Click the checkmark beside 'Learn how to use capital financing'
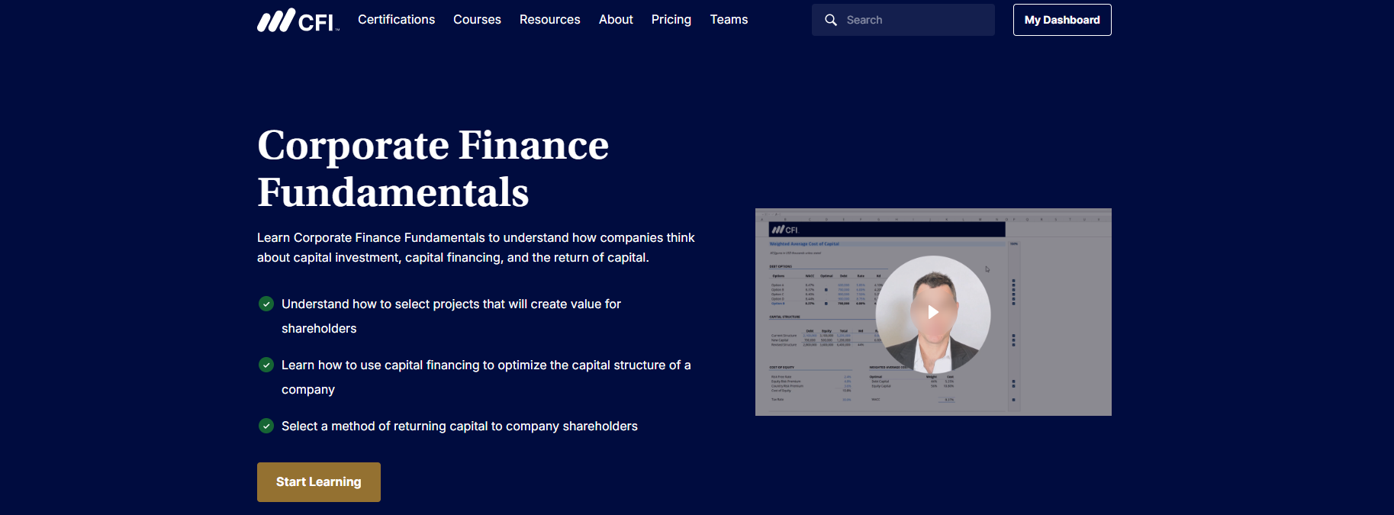This screenshot has height=515, width=1394. click(266, 365)
